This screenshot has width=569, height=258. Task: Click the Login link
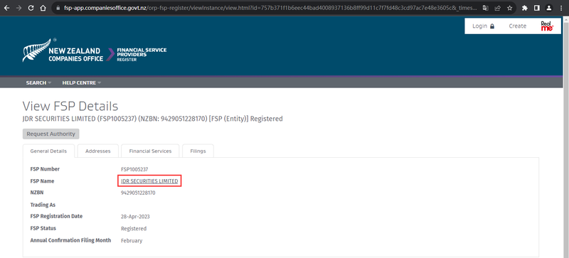click(483, 26)
